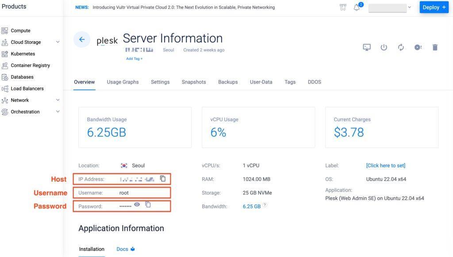This screenshot has height=257, width=453.
Task: Click the Load Balancers sidebar label
Action: (x=27, y=88)
